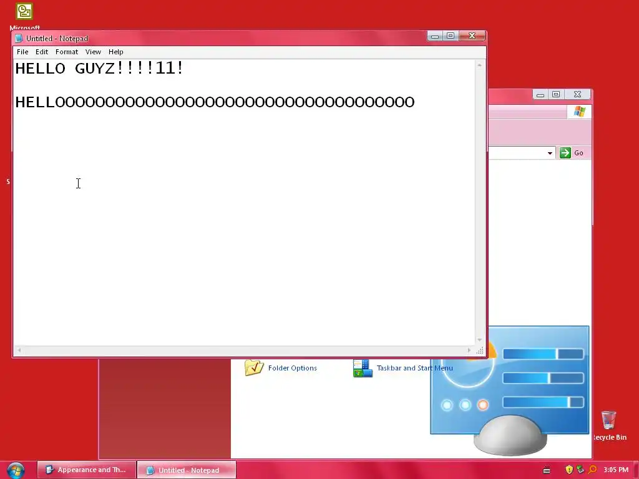Click the orange magnifier search tray icon
Viewport: 639px width, 479px height.
pyautogui.click(x=593, y=470)
